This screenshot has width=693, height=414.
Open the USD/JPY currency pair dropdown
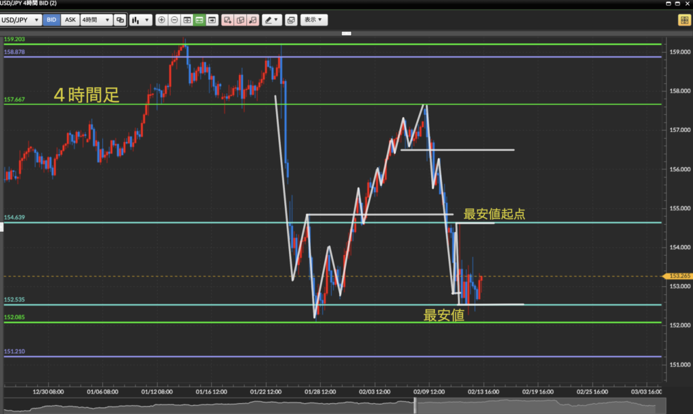[22, 20]
